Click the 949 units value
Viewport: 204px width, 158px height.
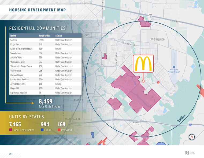(40, 44)
